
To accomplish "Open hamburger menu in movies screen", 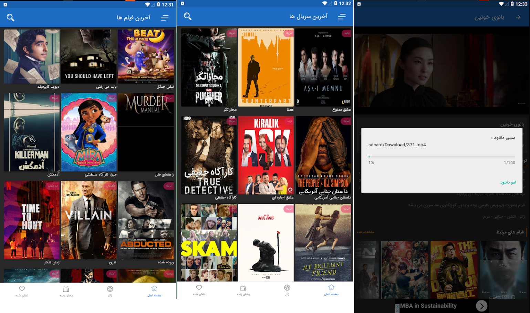I will tap(165, 18).
